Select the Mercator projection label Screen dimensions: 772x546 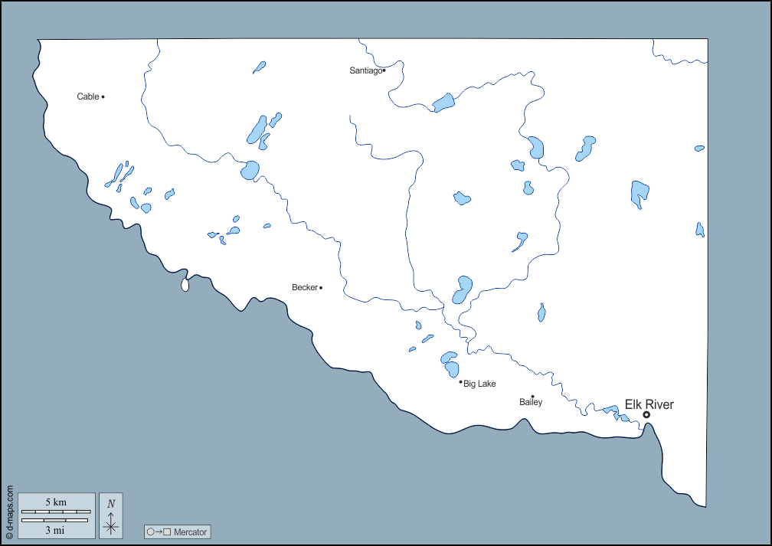click(x=190, y=532)
